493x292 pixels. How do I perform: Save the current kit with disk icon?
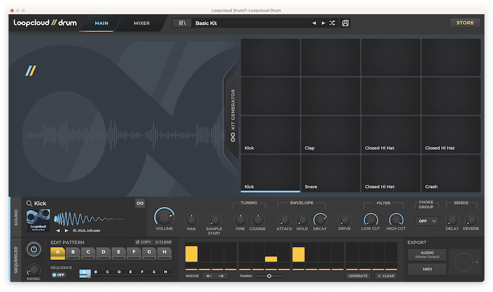click(x=345, y=23)
